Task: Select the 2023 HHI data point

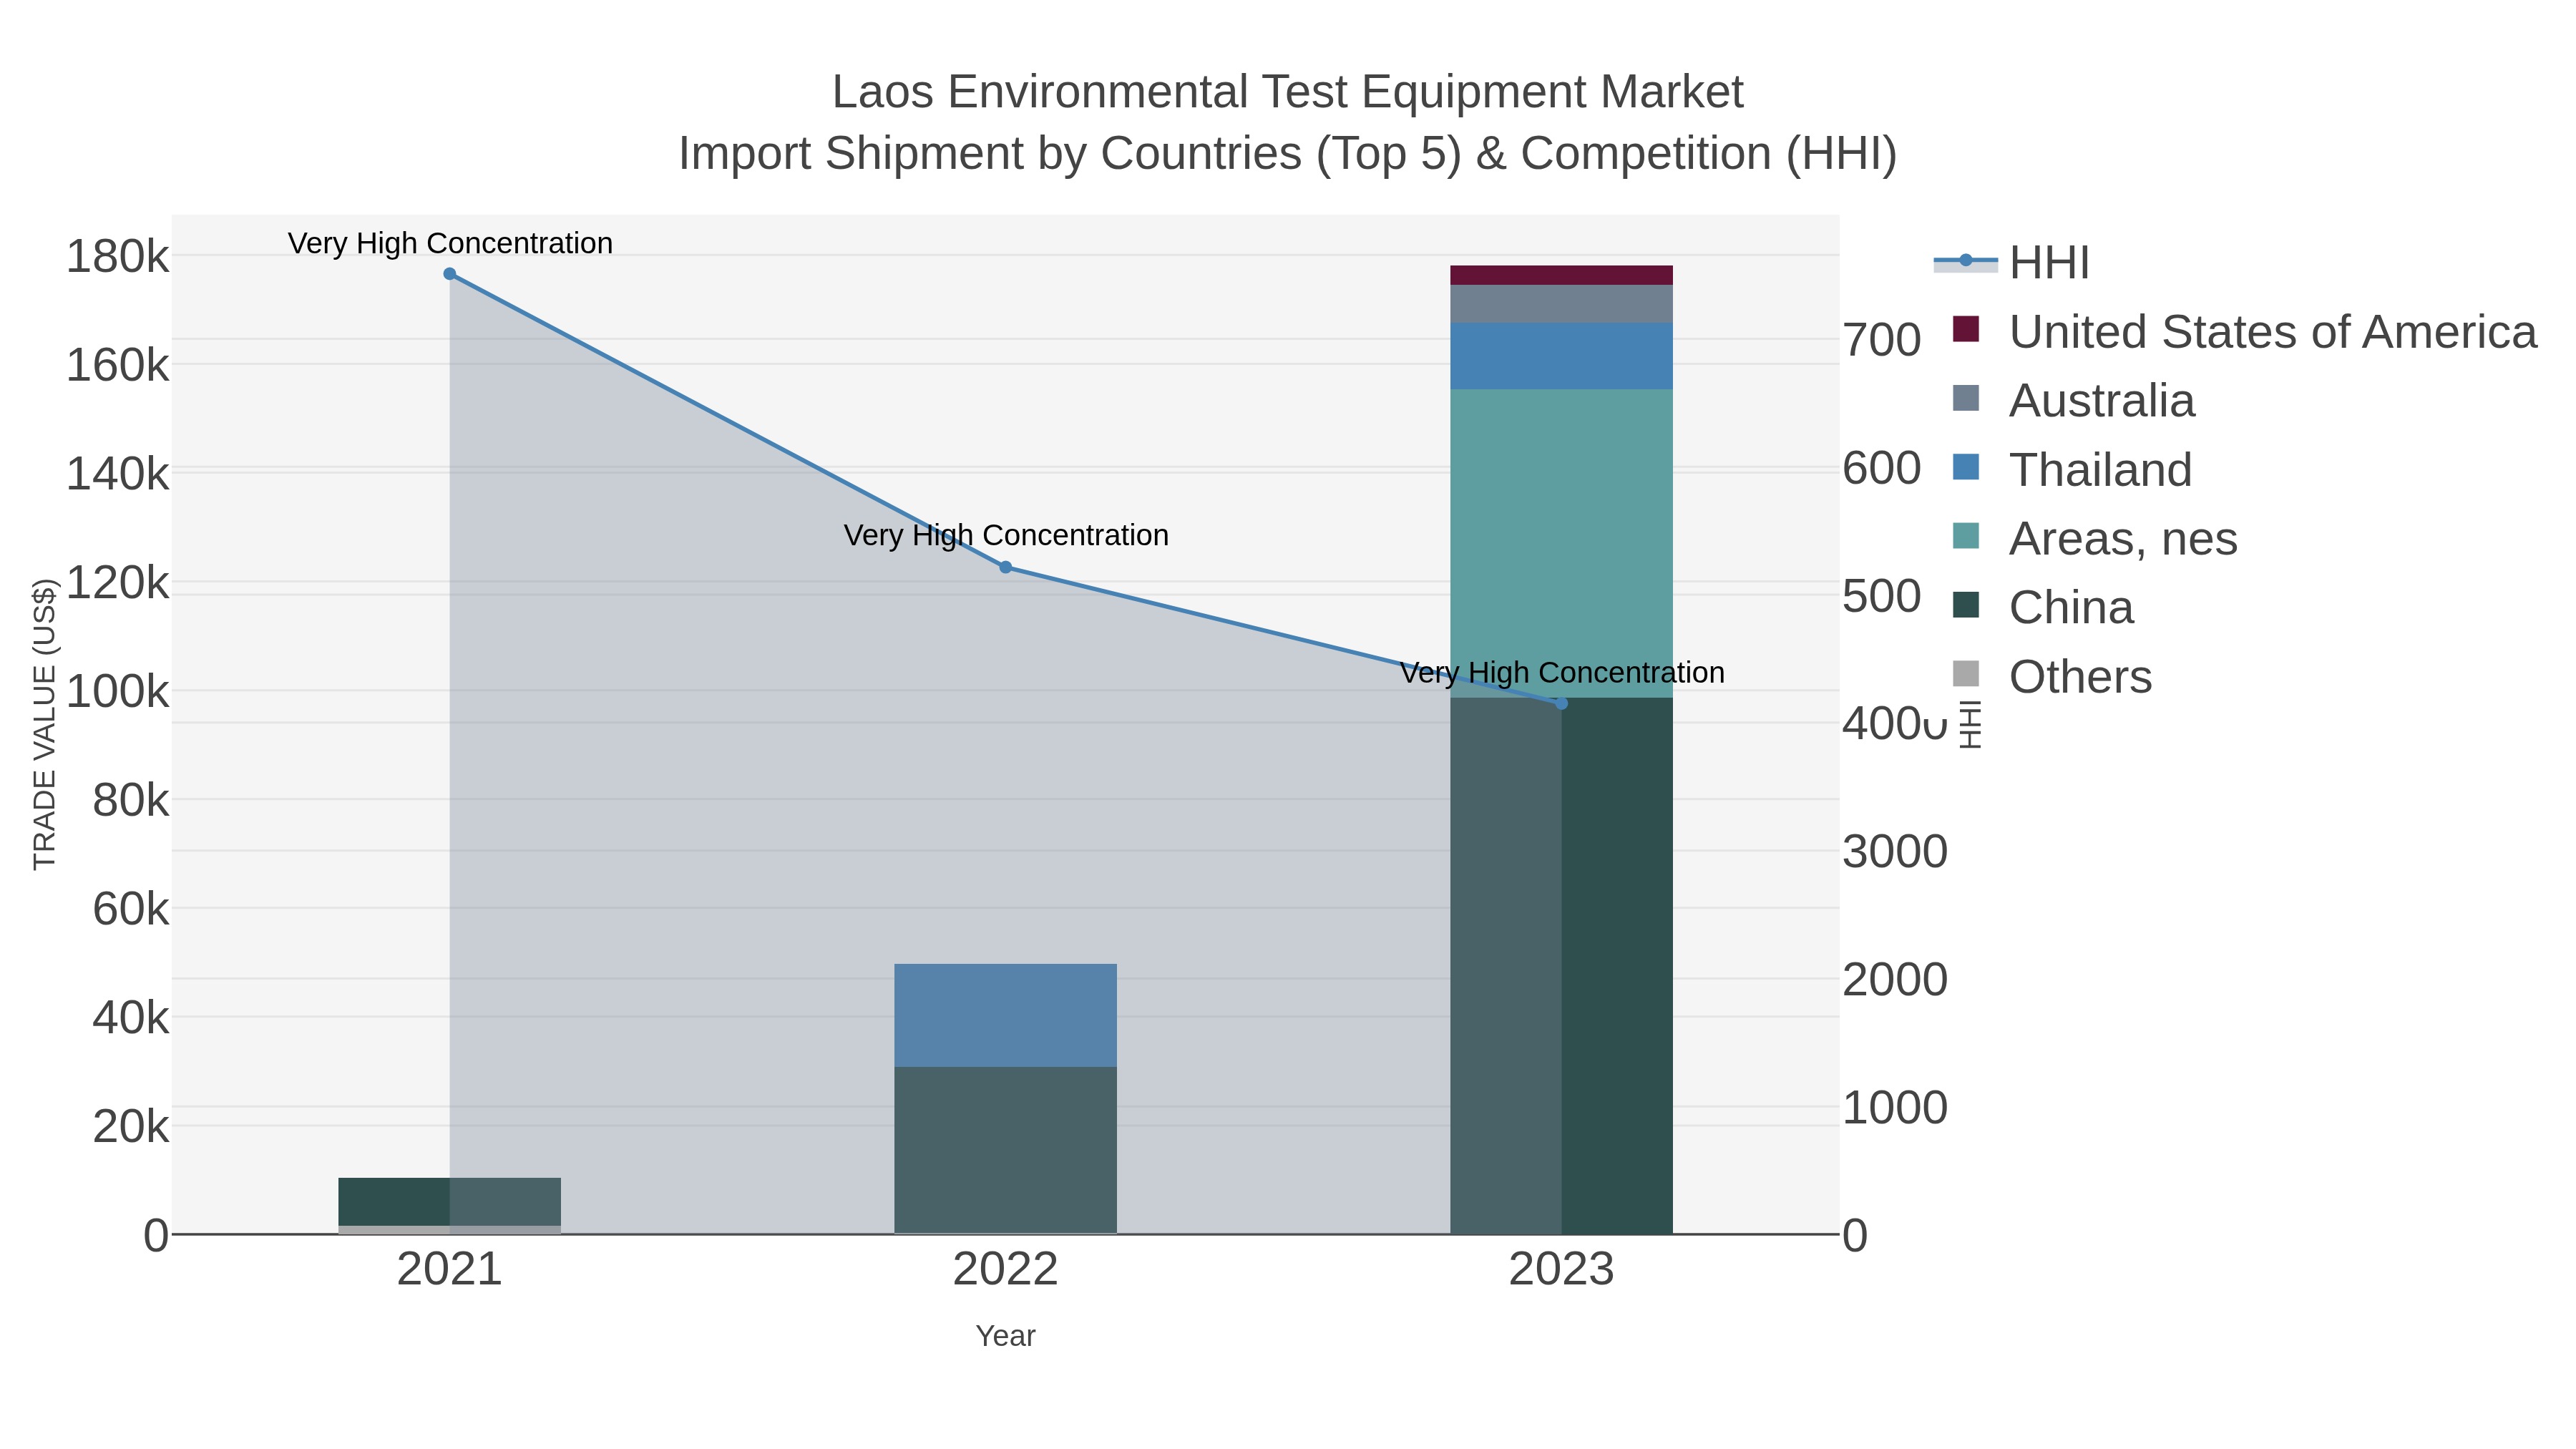Action: pos(1562,703)
